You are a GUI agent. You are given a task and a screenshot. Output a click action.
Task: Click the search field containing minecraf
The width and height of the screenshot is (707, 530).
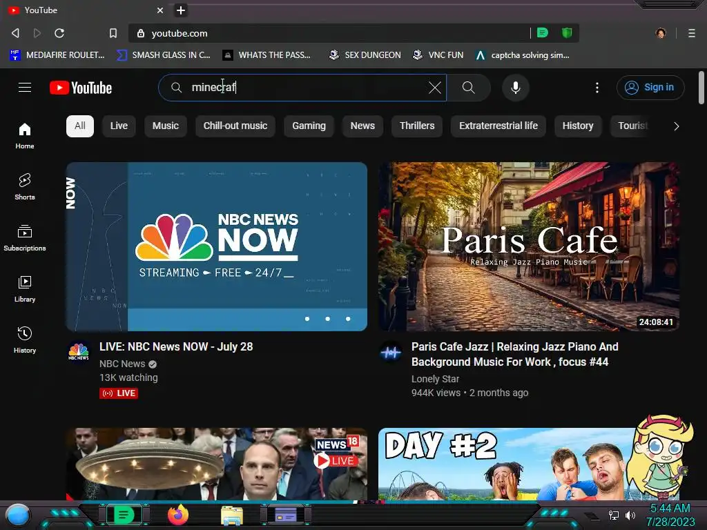302,88
